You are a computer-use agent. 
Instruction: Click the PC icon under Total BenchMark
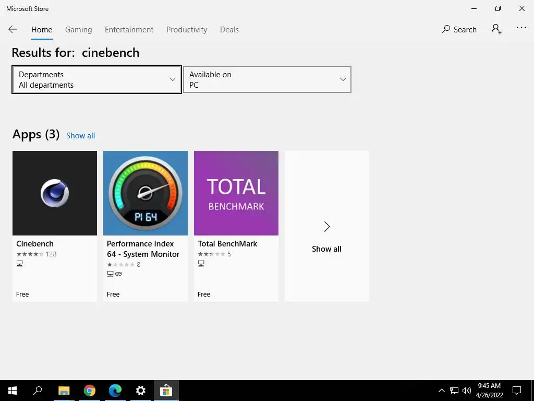pyautogui.click(x=201, y=264)
